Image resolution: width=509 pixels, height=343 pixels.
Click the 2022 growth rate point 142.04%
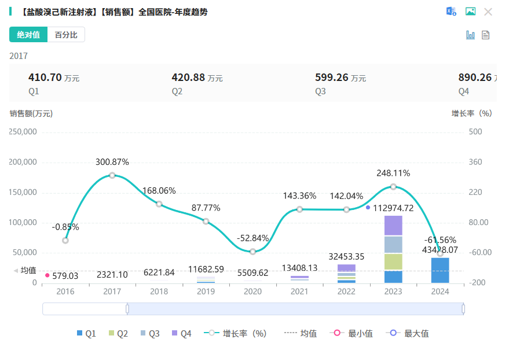click(x=346, y=210)
